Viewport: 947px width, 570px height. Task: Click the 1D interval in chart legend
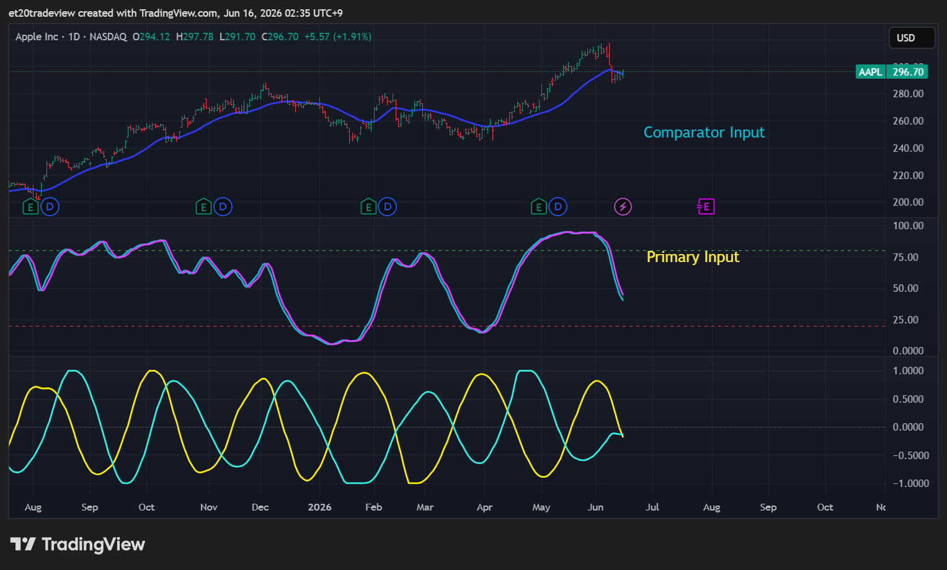[74, 37]
